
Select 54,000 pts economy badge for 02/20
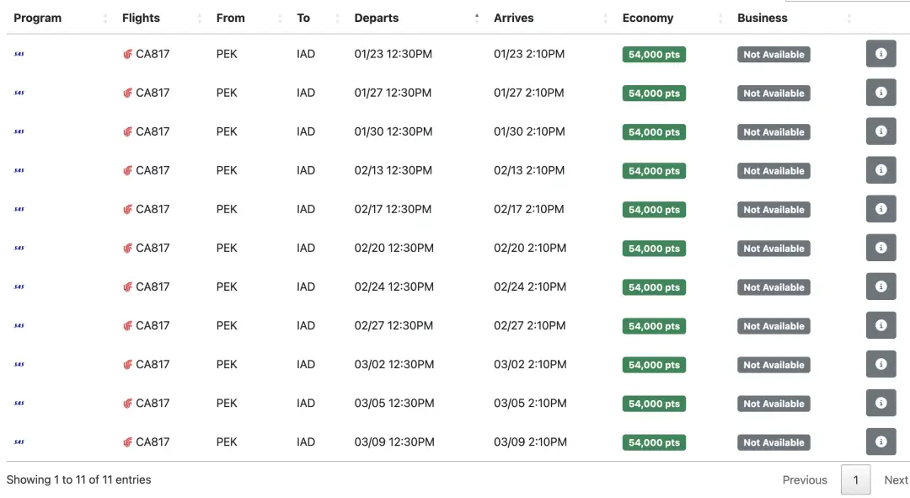point(654,249)
